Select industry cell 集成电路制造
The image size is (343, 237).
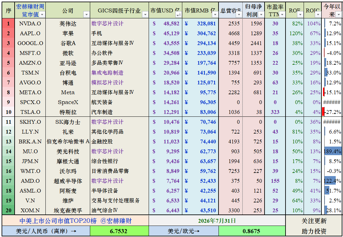coord(119,73)
